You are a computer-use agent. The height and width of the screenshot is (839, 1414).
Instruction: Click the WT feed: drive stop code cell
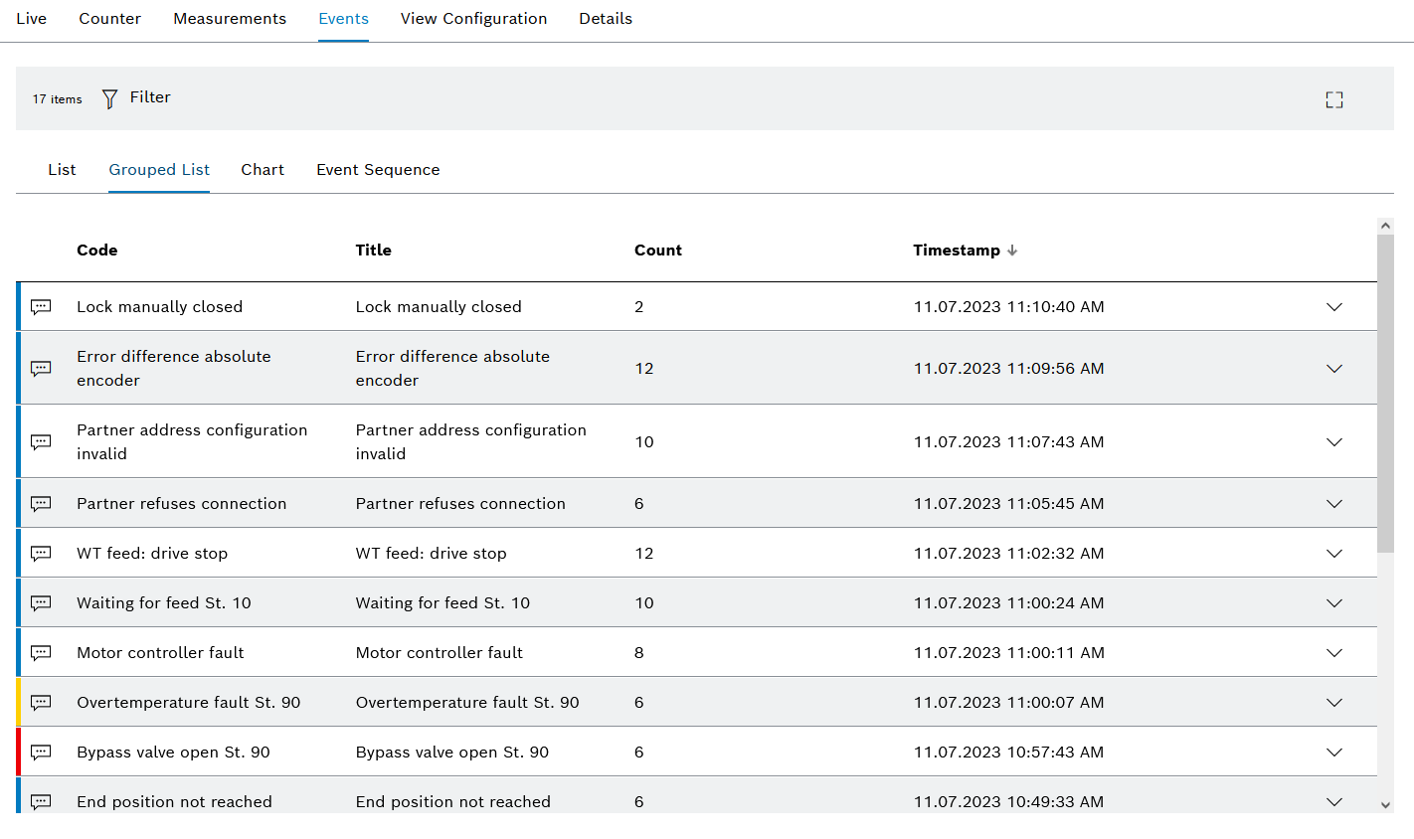point(152,554)
